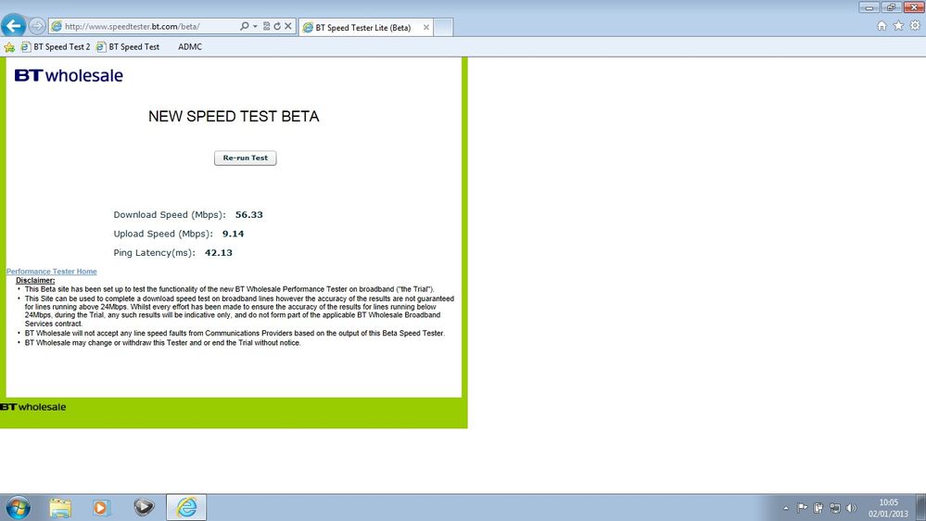The height and width of the screenshot is (521, 926).
Task: Open the network tray icon
Action: point(835,507)
